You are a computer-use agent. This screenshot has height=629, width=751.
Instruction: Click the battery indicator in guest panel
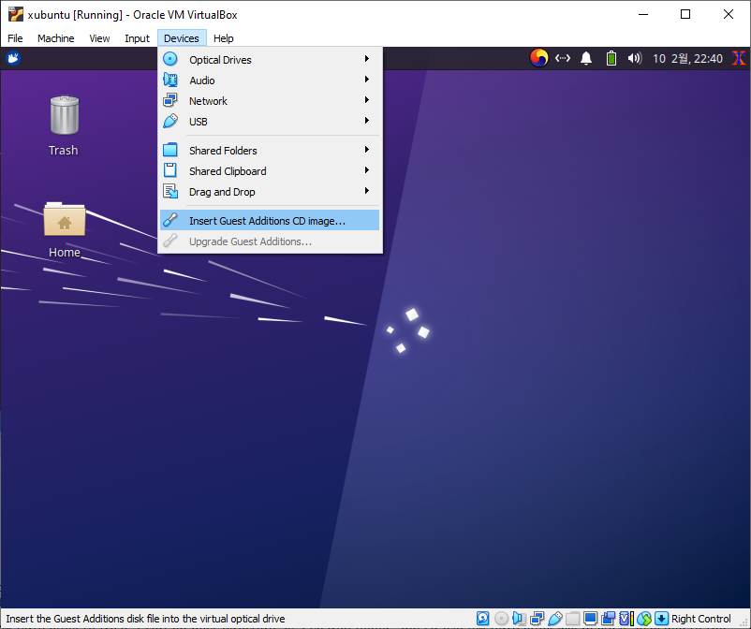tap(611, 58)
